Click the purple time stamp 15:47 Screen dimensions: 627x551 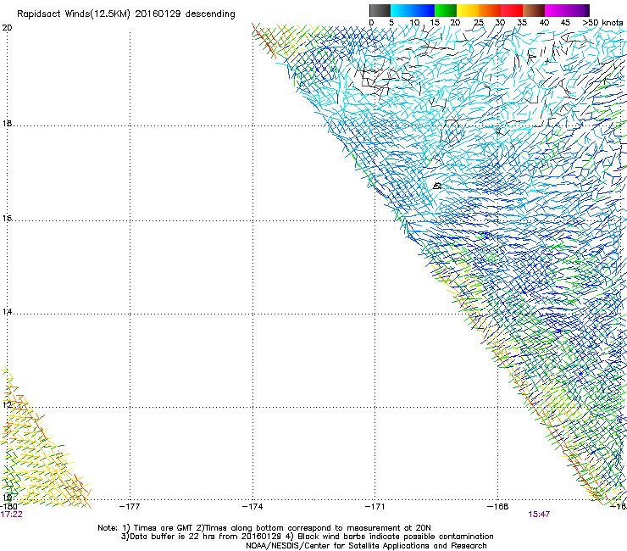coord(539,515)
